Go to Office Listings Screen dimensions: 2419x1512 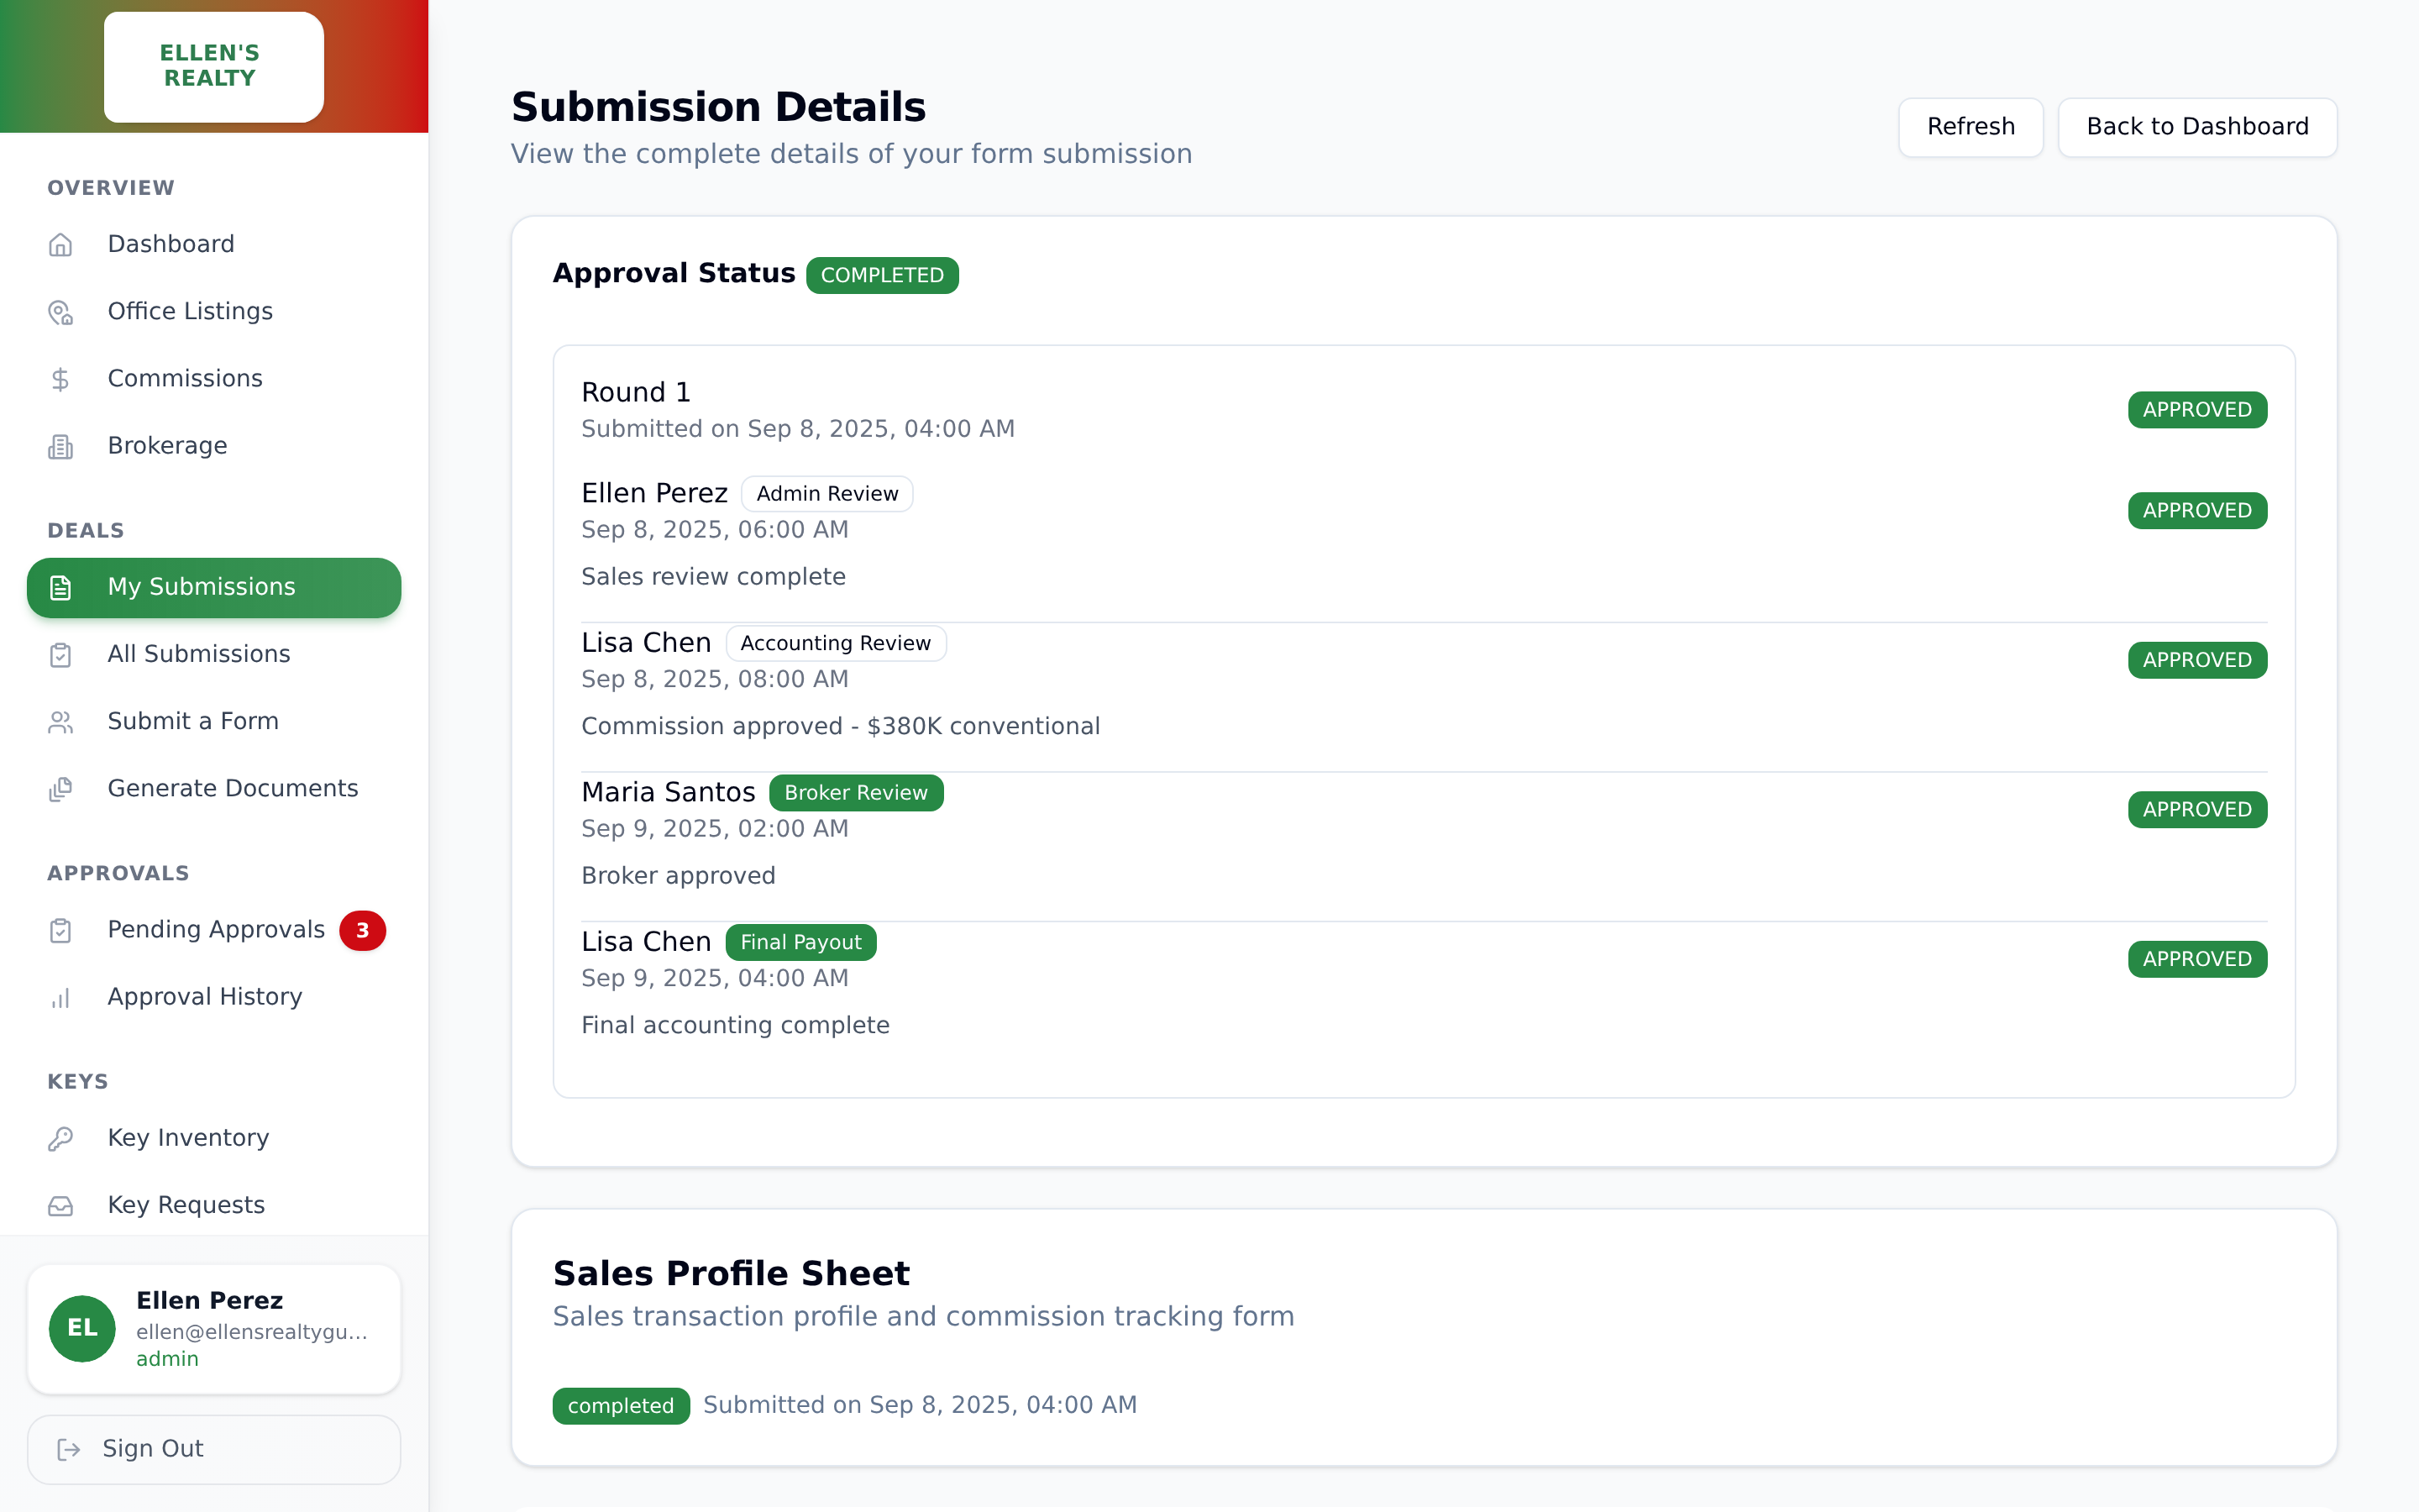pos(214,311)
